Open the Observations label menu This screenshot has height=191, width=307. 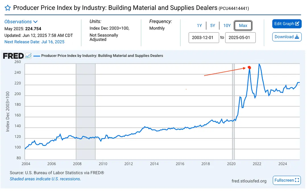click(x=18, y=22)
